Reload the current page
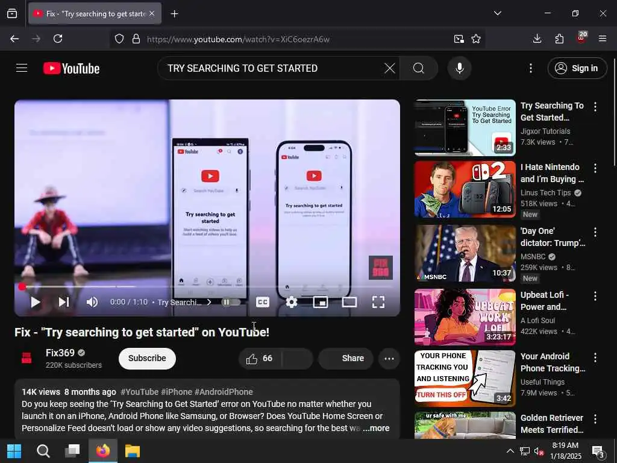 coord(58,39)
